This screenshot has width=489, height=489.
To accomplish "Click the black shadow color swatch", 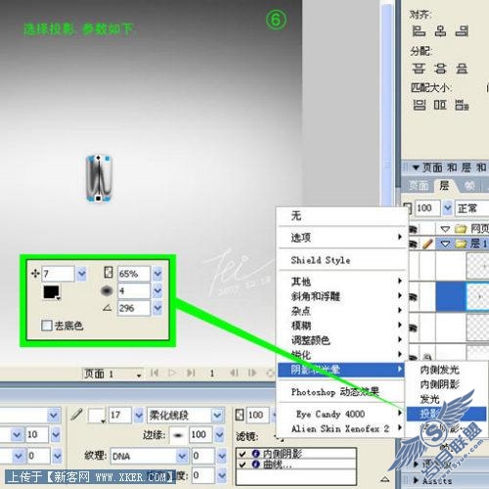I will click(52, 292).
